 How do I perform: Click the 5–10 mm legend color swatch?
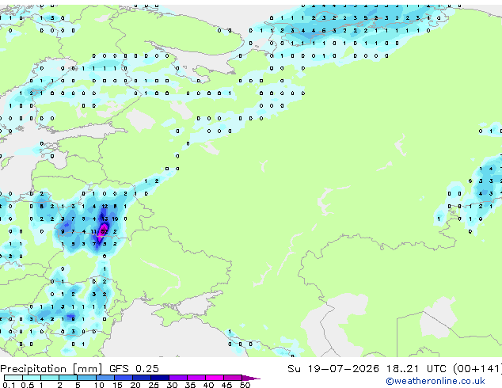[x=86, y=378]
